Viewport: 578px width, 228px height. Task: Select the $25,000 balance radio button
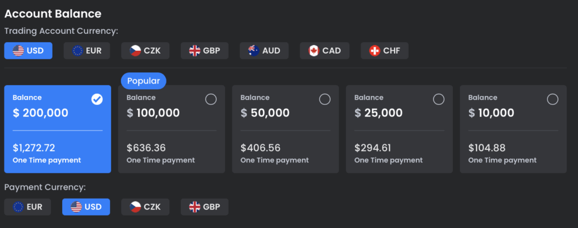click(x=439, y=99)
